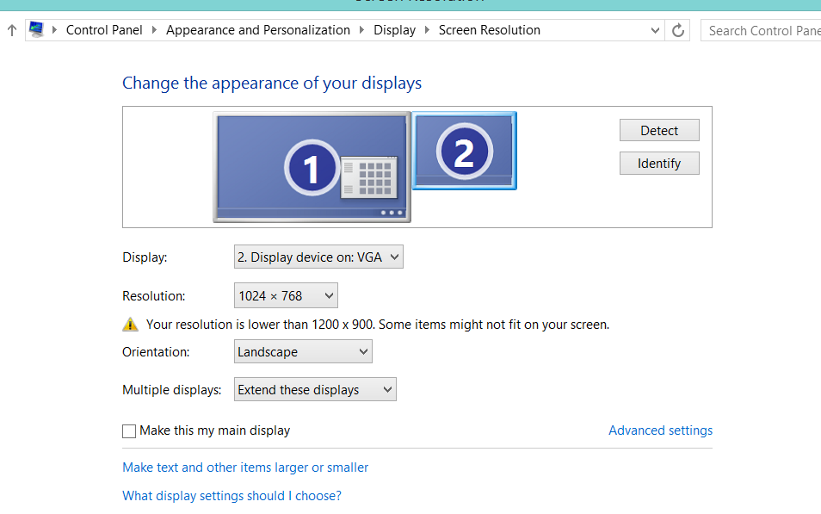Go to Control Panel breadcrumb
The width and height of the screenshot is (821, 514).
click(x=104, y=30)
